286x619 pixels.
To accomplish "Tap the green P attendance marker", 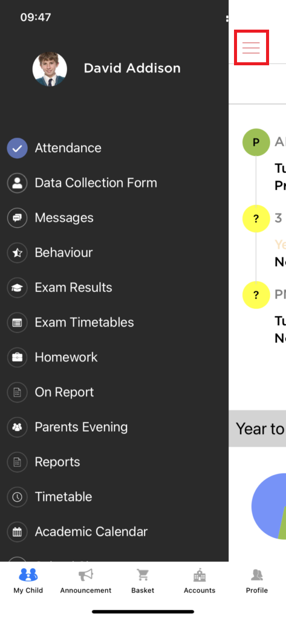I will tap(256, 142).
